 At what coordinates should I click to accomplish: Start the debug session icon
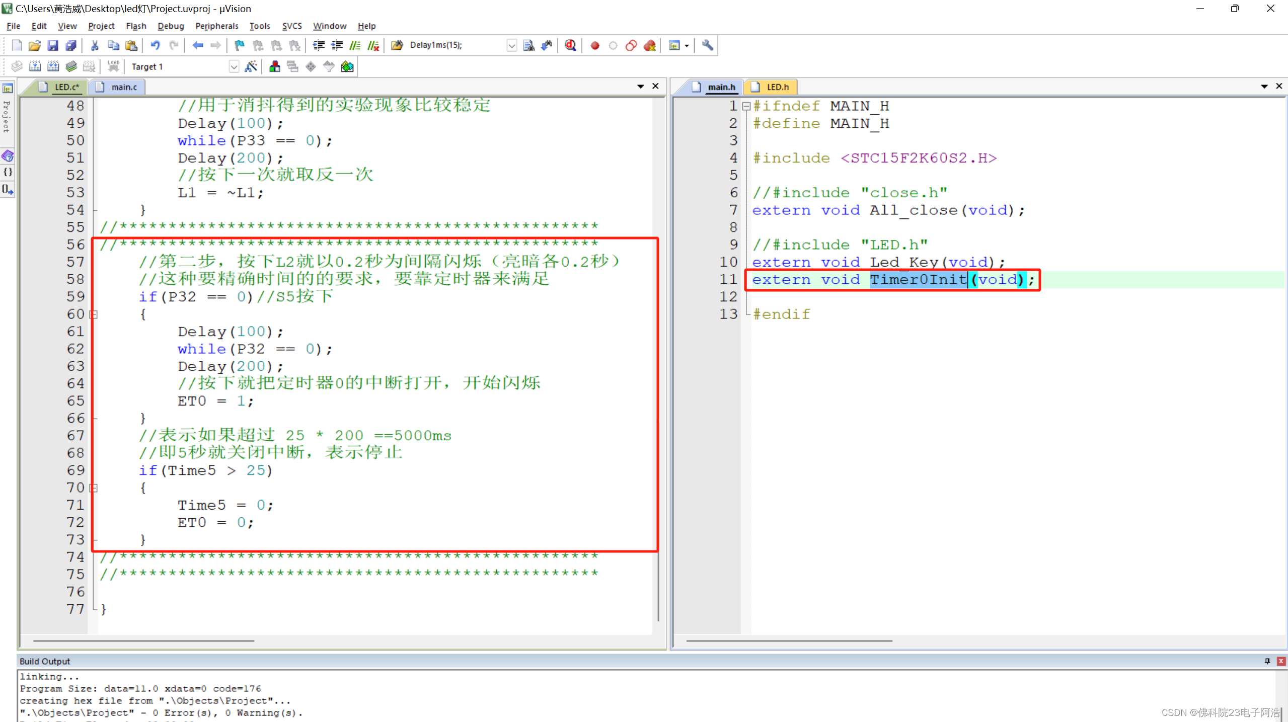570,45
